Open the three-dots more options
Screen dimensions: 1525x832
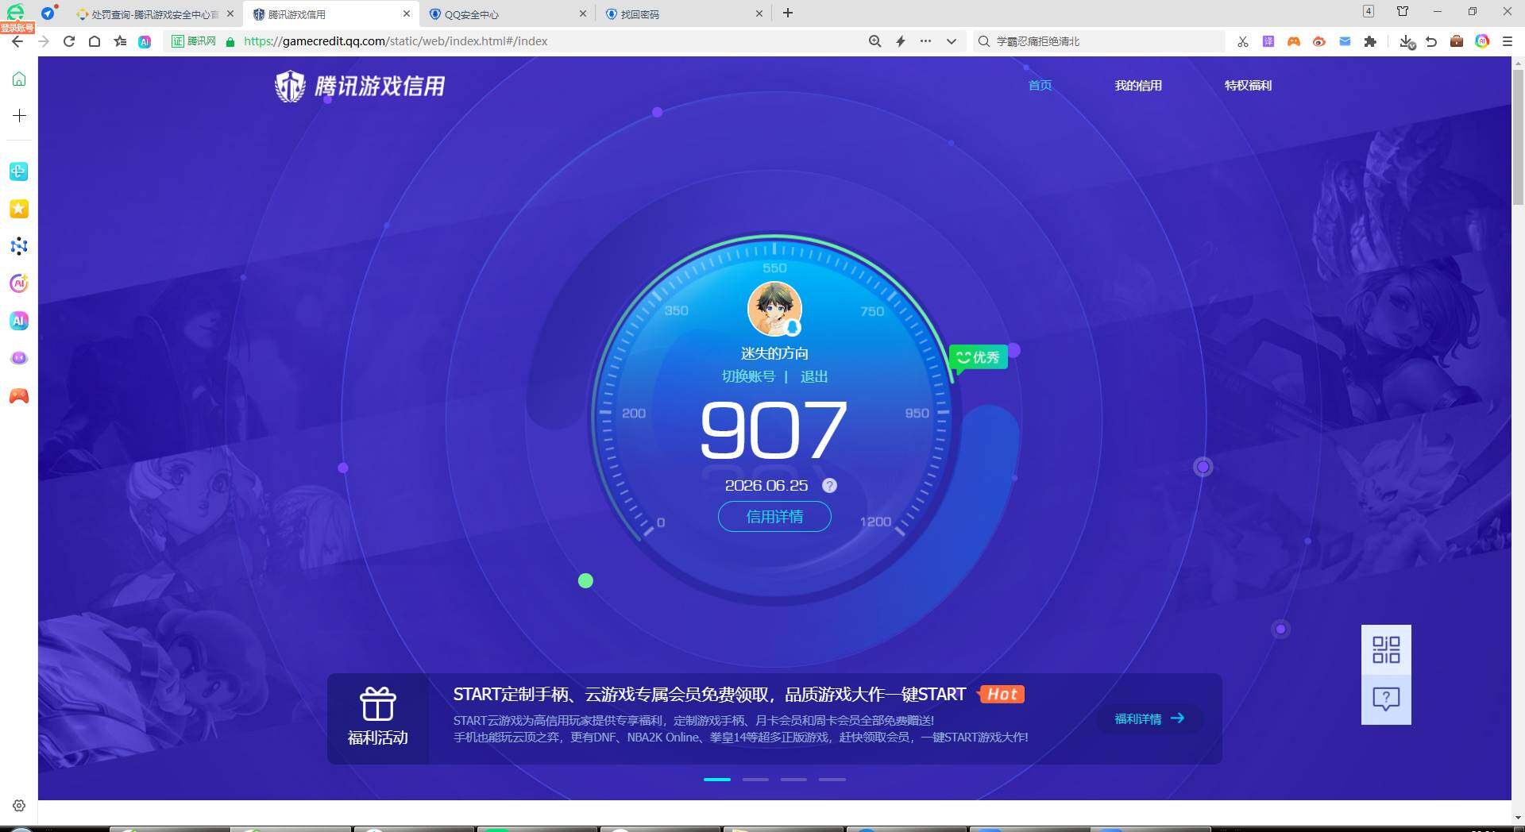(925, 41)
